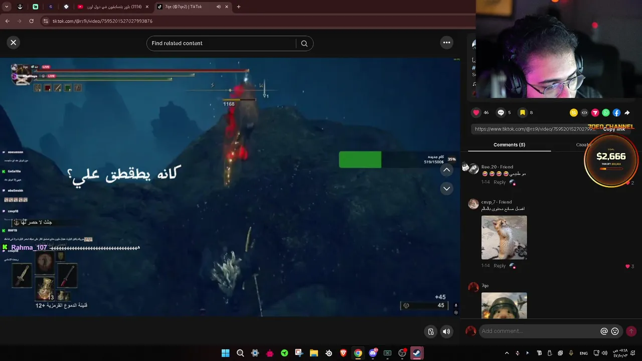Post the comment with the red arrow
642x361 pixels.
point(631,331)
